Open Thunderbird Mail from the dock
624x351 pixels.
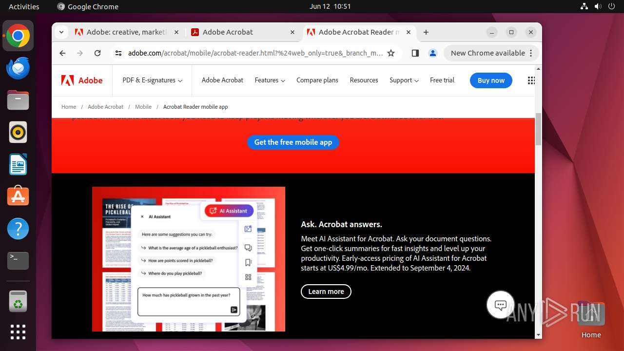click(x=18, y=68)
